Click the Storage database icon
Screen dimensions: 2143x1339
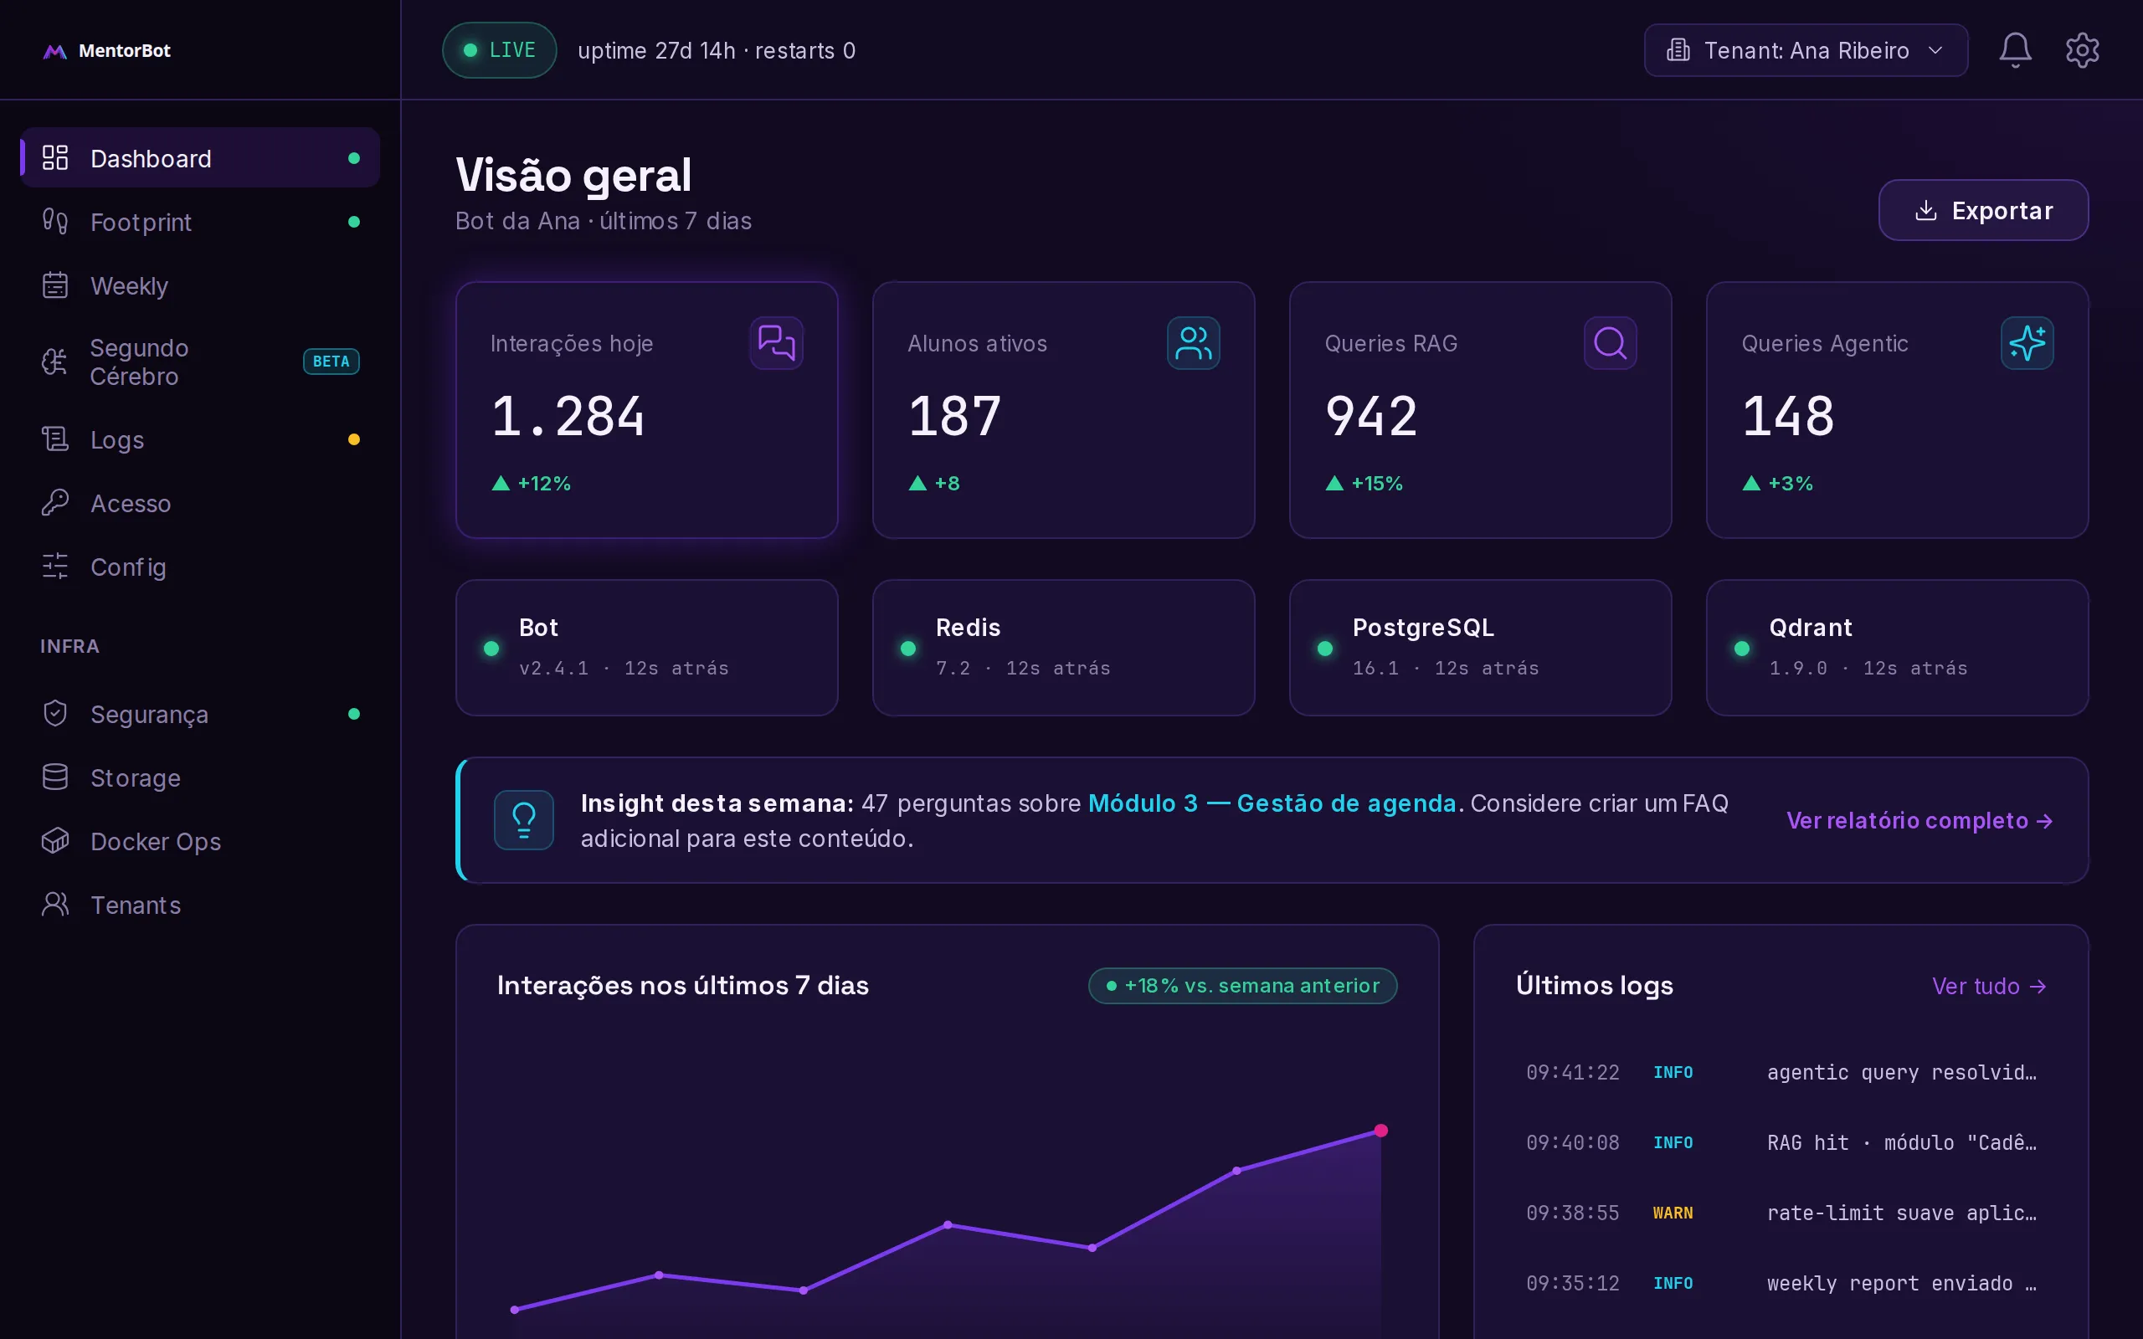[55, 777]
